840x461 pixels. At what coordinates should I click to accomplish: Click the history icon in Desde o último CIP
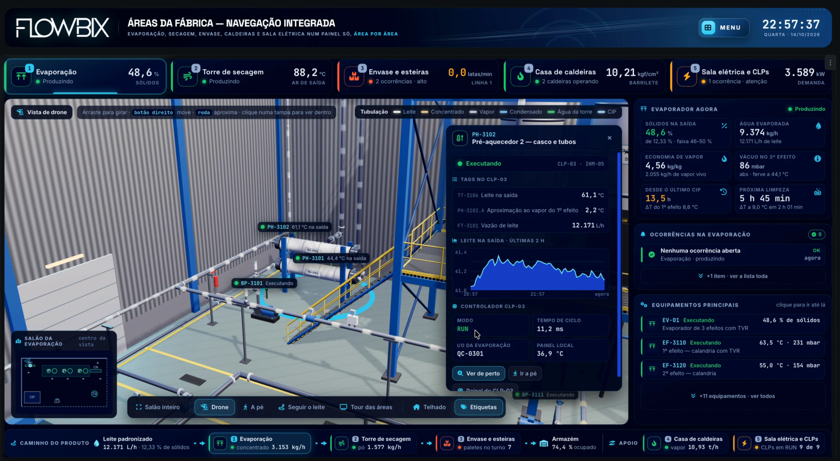tap(724, 192)
